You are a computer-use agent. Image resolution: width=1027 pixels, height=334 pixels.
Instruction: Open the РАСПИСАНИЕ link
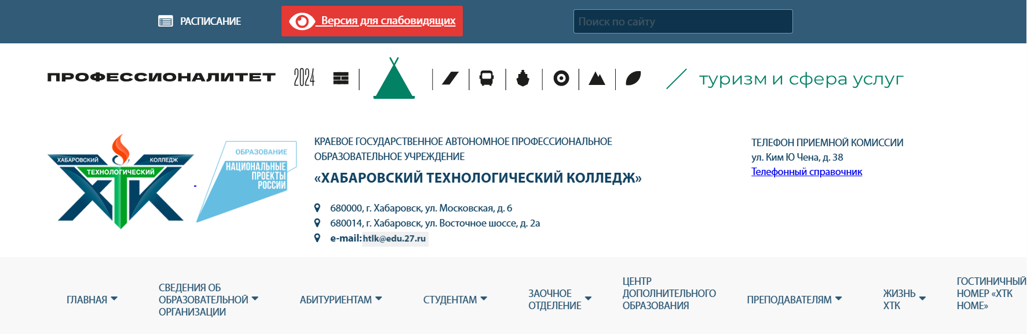click(x=210, y=21)
